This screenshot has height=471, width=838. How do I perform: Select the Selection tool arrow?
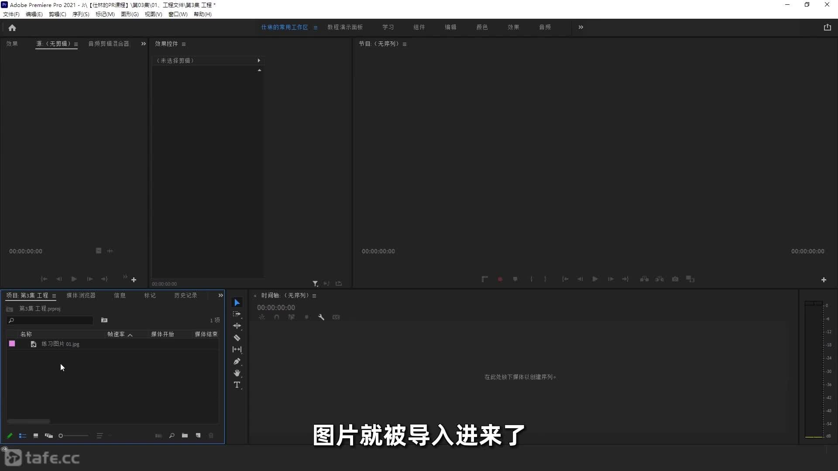coord(237,303)
